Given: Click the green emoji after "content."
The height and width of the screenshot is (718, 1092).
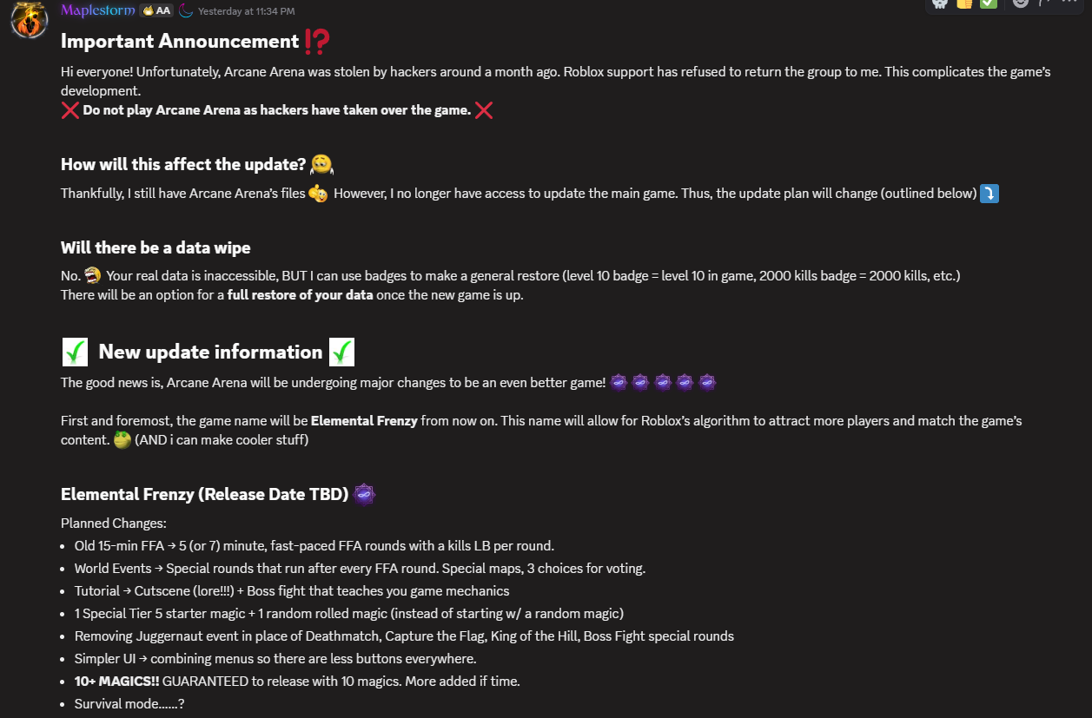Looking at the screenshot, I should pyautogui.click(x=122, y=440).
